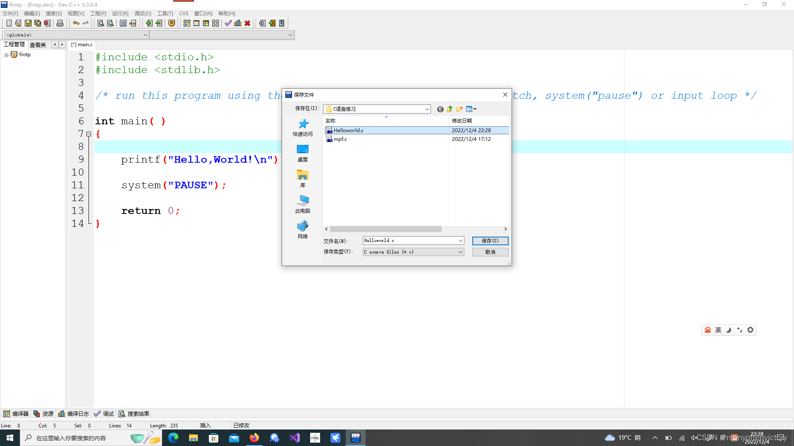Click the Open file toolbar icon

[18, 23]
